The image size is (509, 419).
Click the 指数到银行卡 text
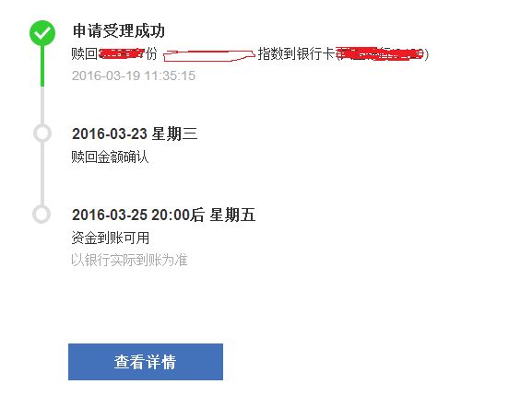296,53
